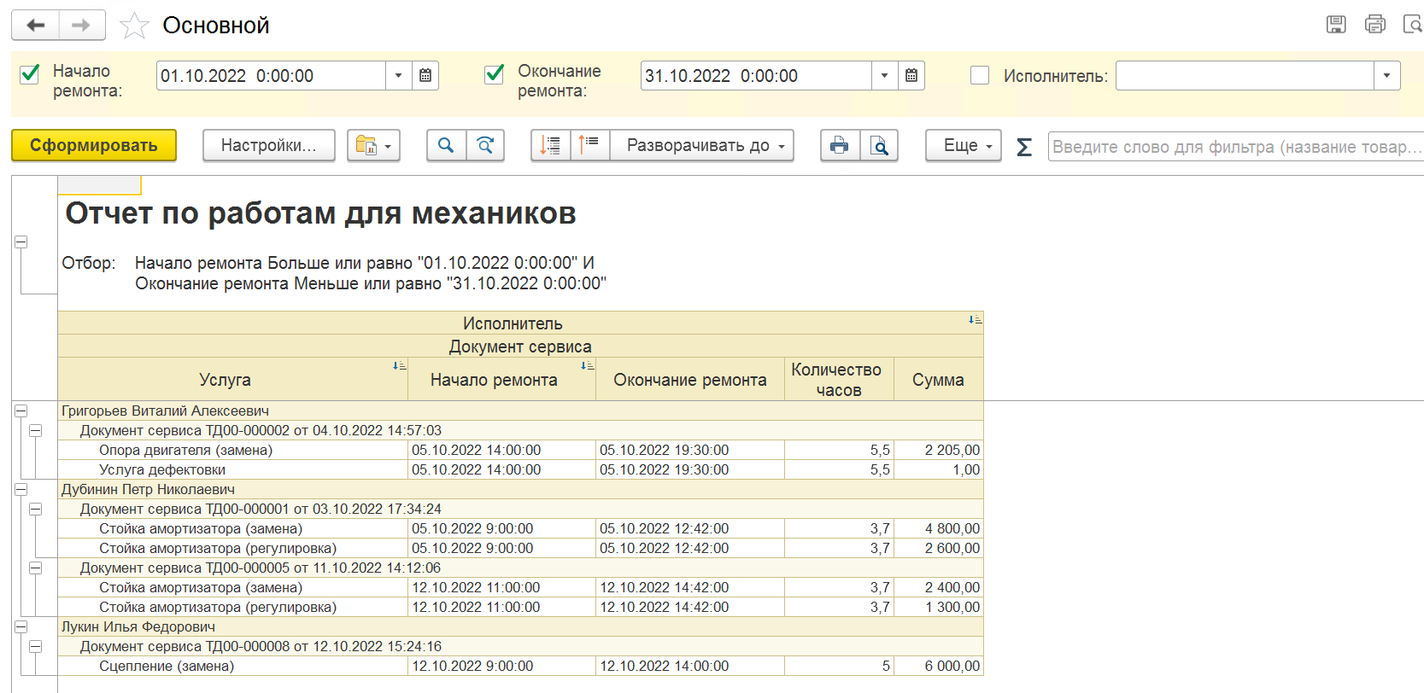Open Начало ремонта date dropdown arrow
The width and height of the screenshot is (1424, 693).
click(x=399, y=76)
